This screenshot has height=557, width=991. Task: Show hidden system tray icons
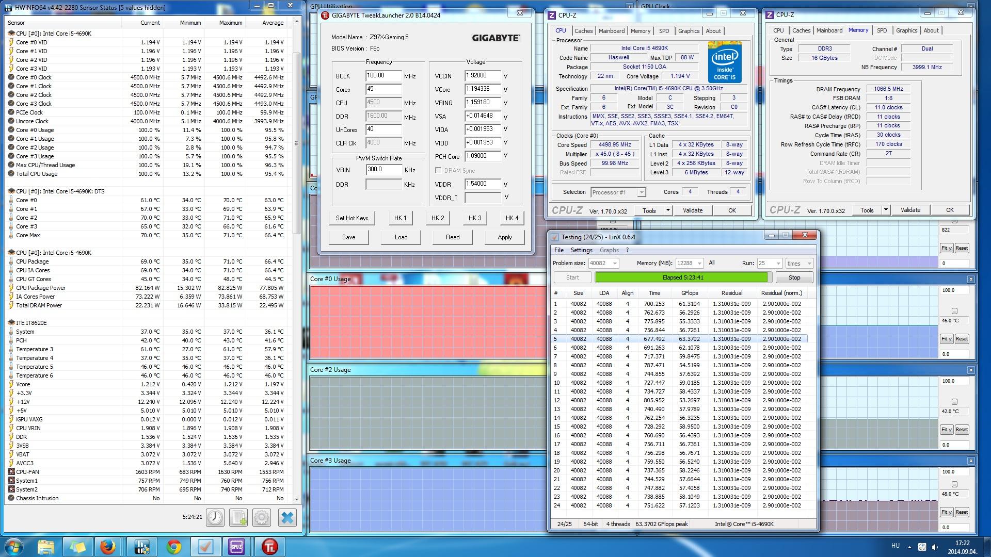pos(909,547)
